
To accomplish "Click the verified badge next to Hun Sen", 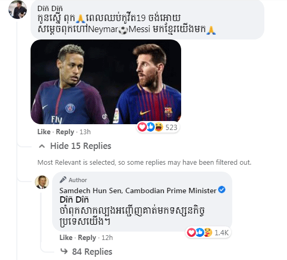I will (222, 189).
